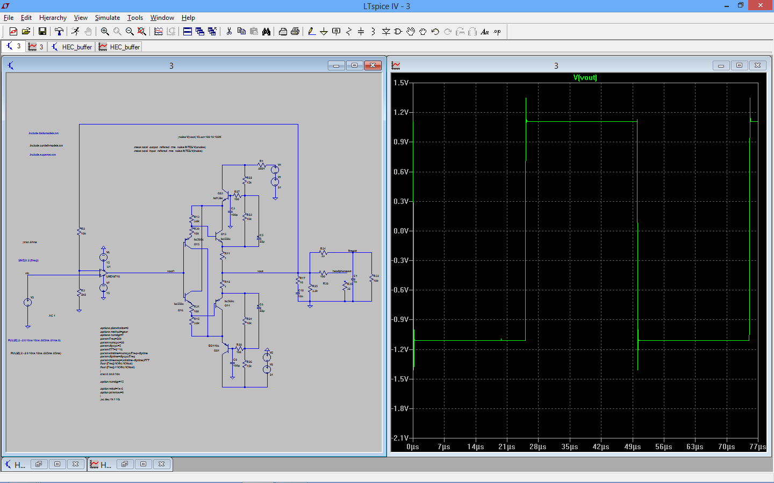
Task: Restore the minimized schematic H... window
Action: [39, 464]
